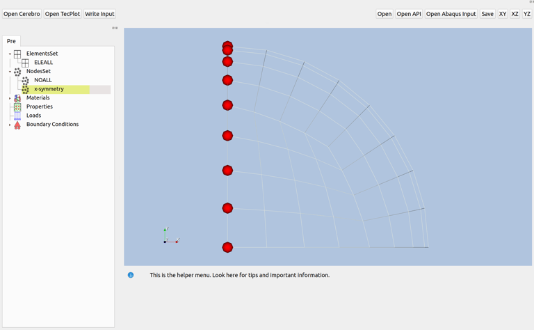Select the ELEALL element set
Viewport: 534px width, 330px height.
(x=44, y=63)
